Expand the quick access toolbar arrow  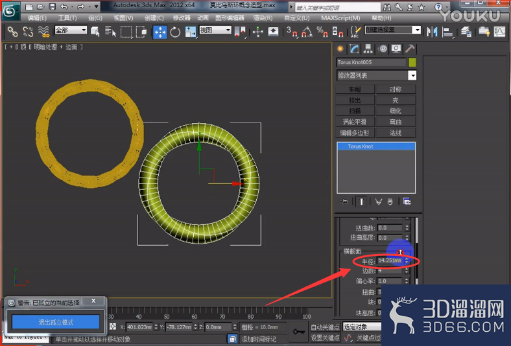[x=97, y=6]
